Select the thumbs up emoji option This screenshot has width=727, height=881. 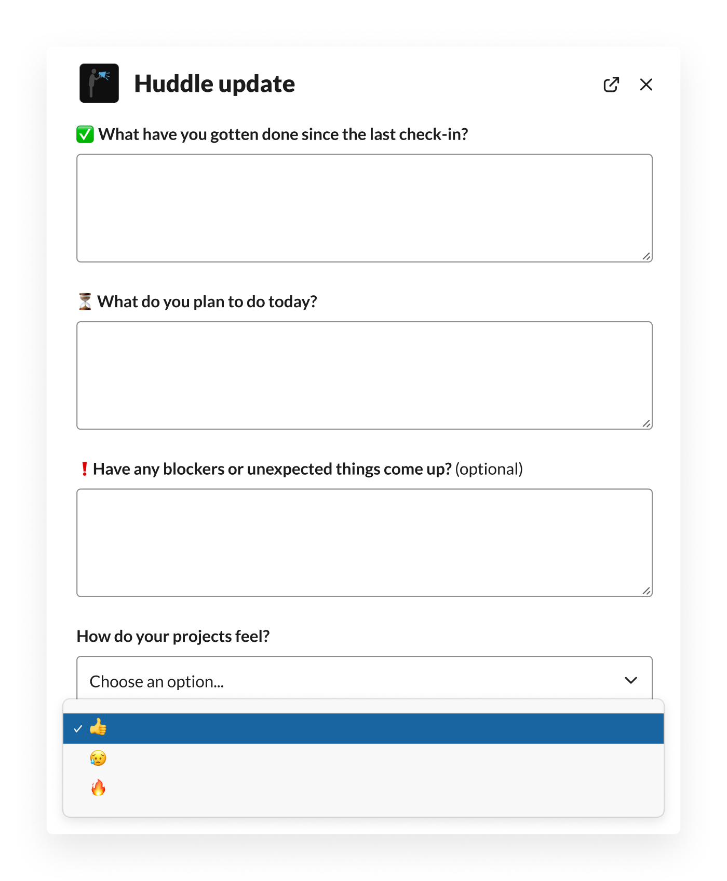363,728
